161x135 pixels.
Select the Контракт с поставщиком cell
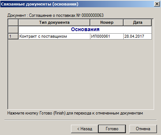(x=54, y=36)
